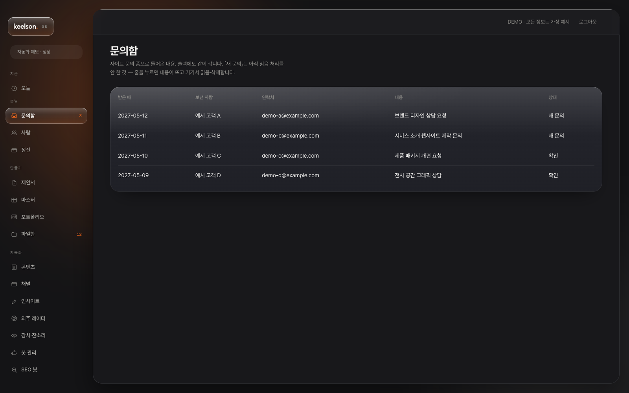Click the 전시 공간 그래픽 상담 cell
This screenshot has height=393, width=629.
[418, 175]
